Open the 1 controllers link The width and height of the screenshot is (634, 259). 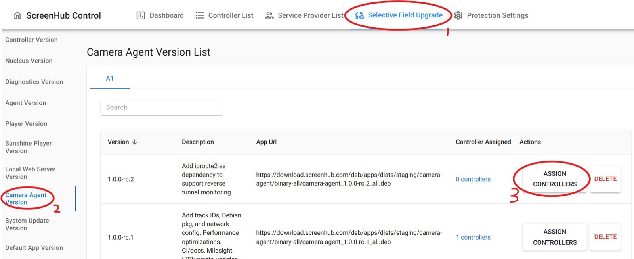click(473, 237)
